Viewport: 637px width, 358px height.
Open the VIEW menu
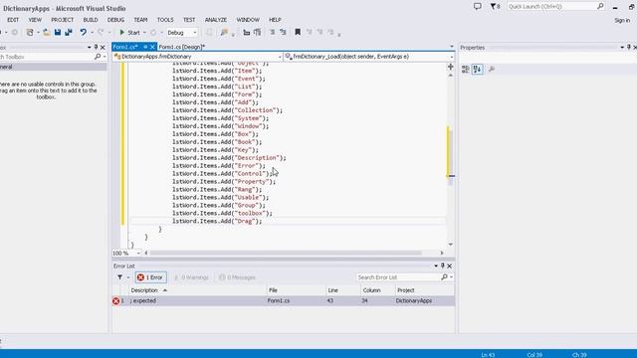(35, 20)
